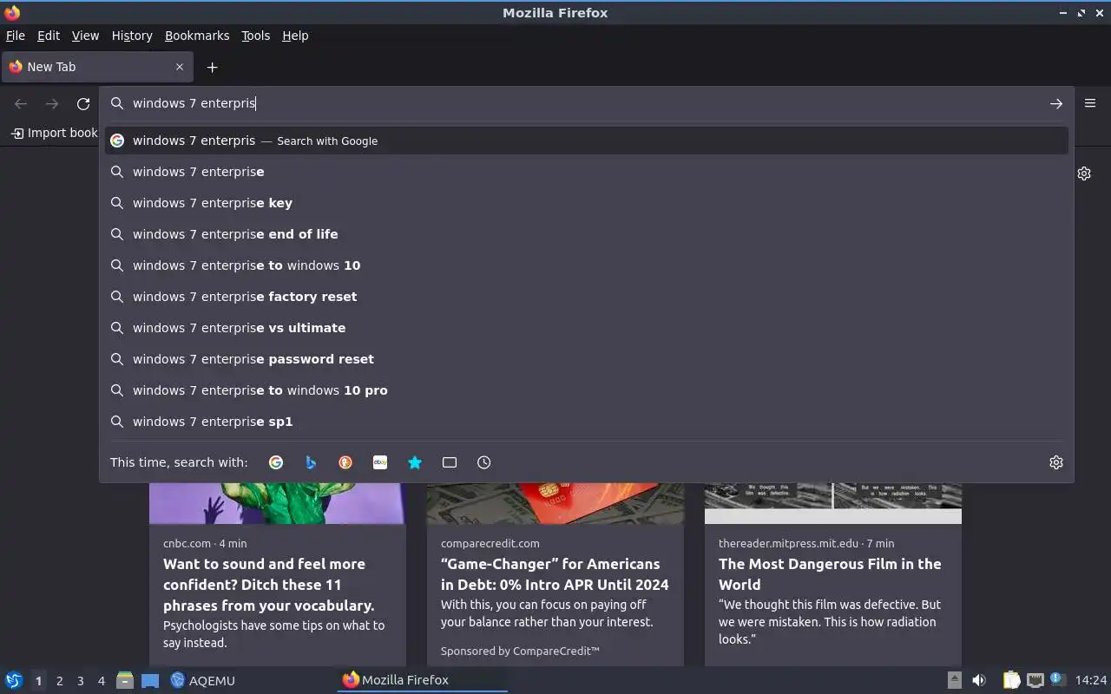Image resolution: width=1111 pixels, height=694 pixels.
Task: Choose suggestion 'windows 7 enterprise vs ultimate'
Action: point(587,328)
